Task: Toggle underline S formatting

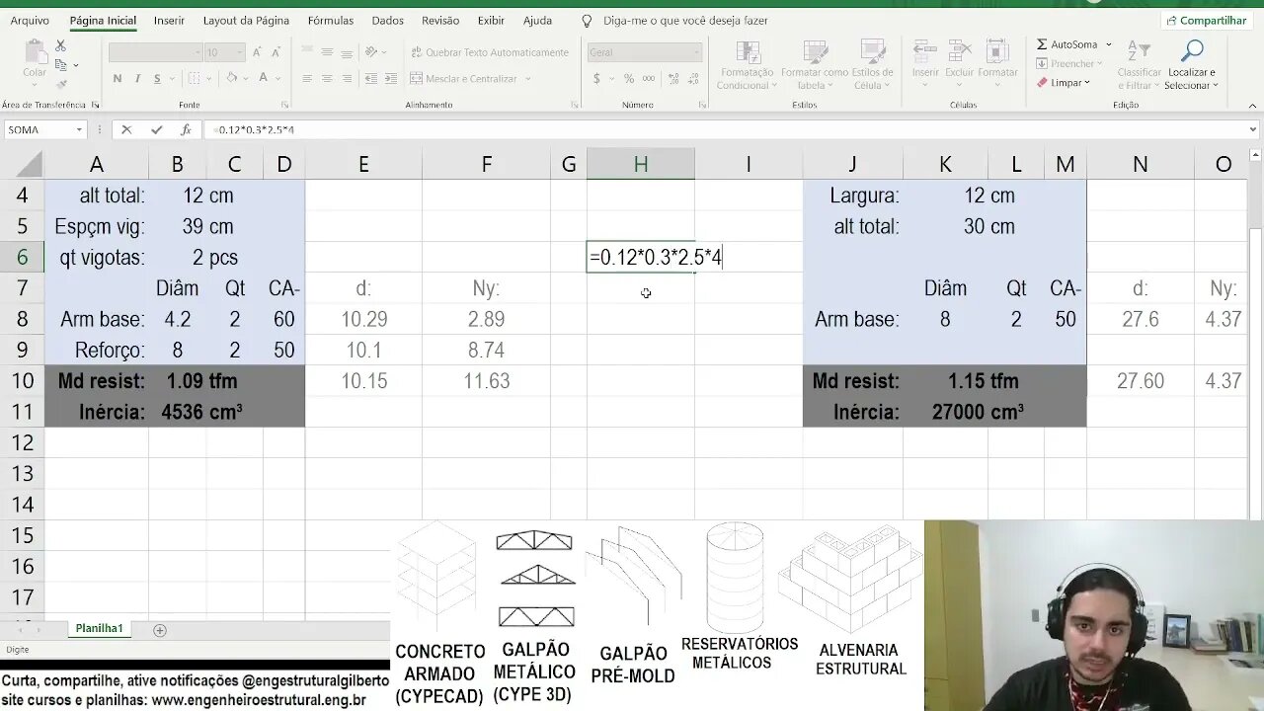Action: pyautogui.click(x=157, y=79)
